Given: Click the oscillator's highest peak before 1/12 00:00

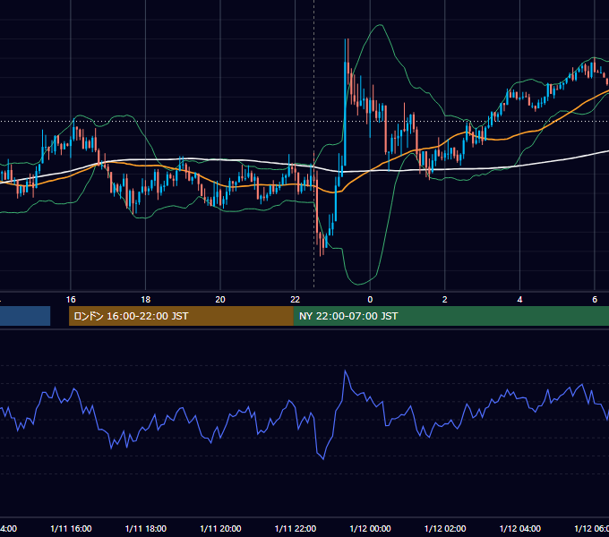Looking at the screenshot, I should point(346,371).
